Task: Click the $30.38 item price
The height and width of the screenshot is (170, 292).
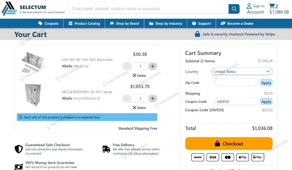Action: click(140, 54)
